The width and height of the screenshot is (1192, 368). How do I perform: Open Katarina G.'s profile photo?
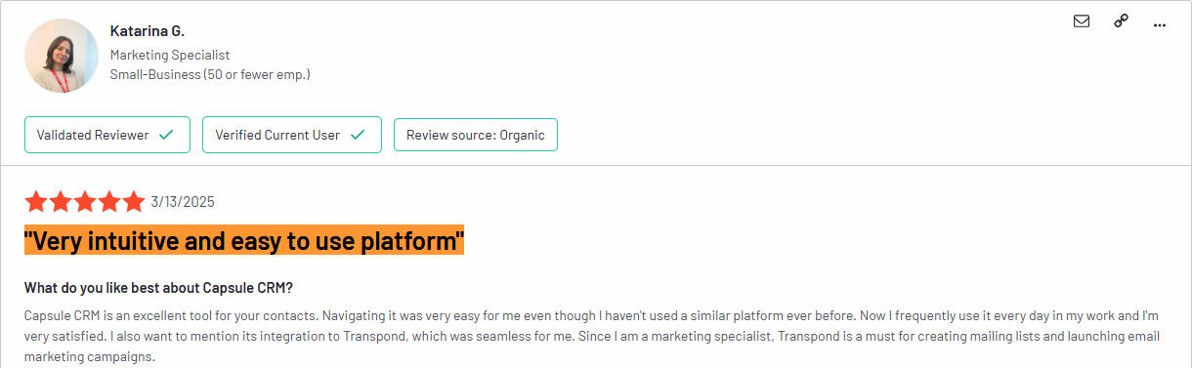pos(62,56)
